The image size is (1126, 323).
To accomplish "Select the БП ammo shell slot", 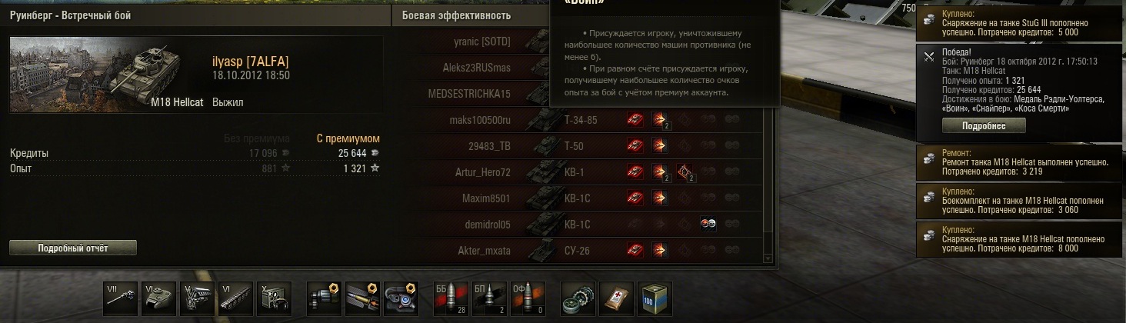I will tap(488, 296).
